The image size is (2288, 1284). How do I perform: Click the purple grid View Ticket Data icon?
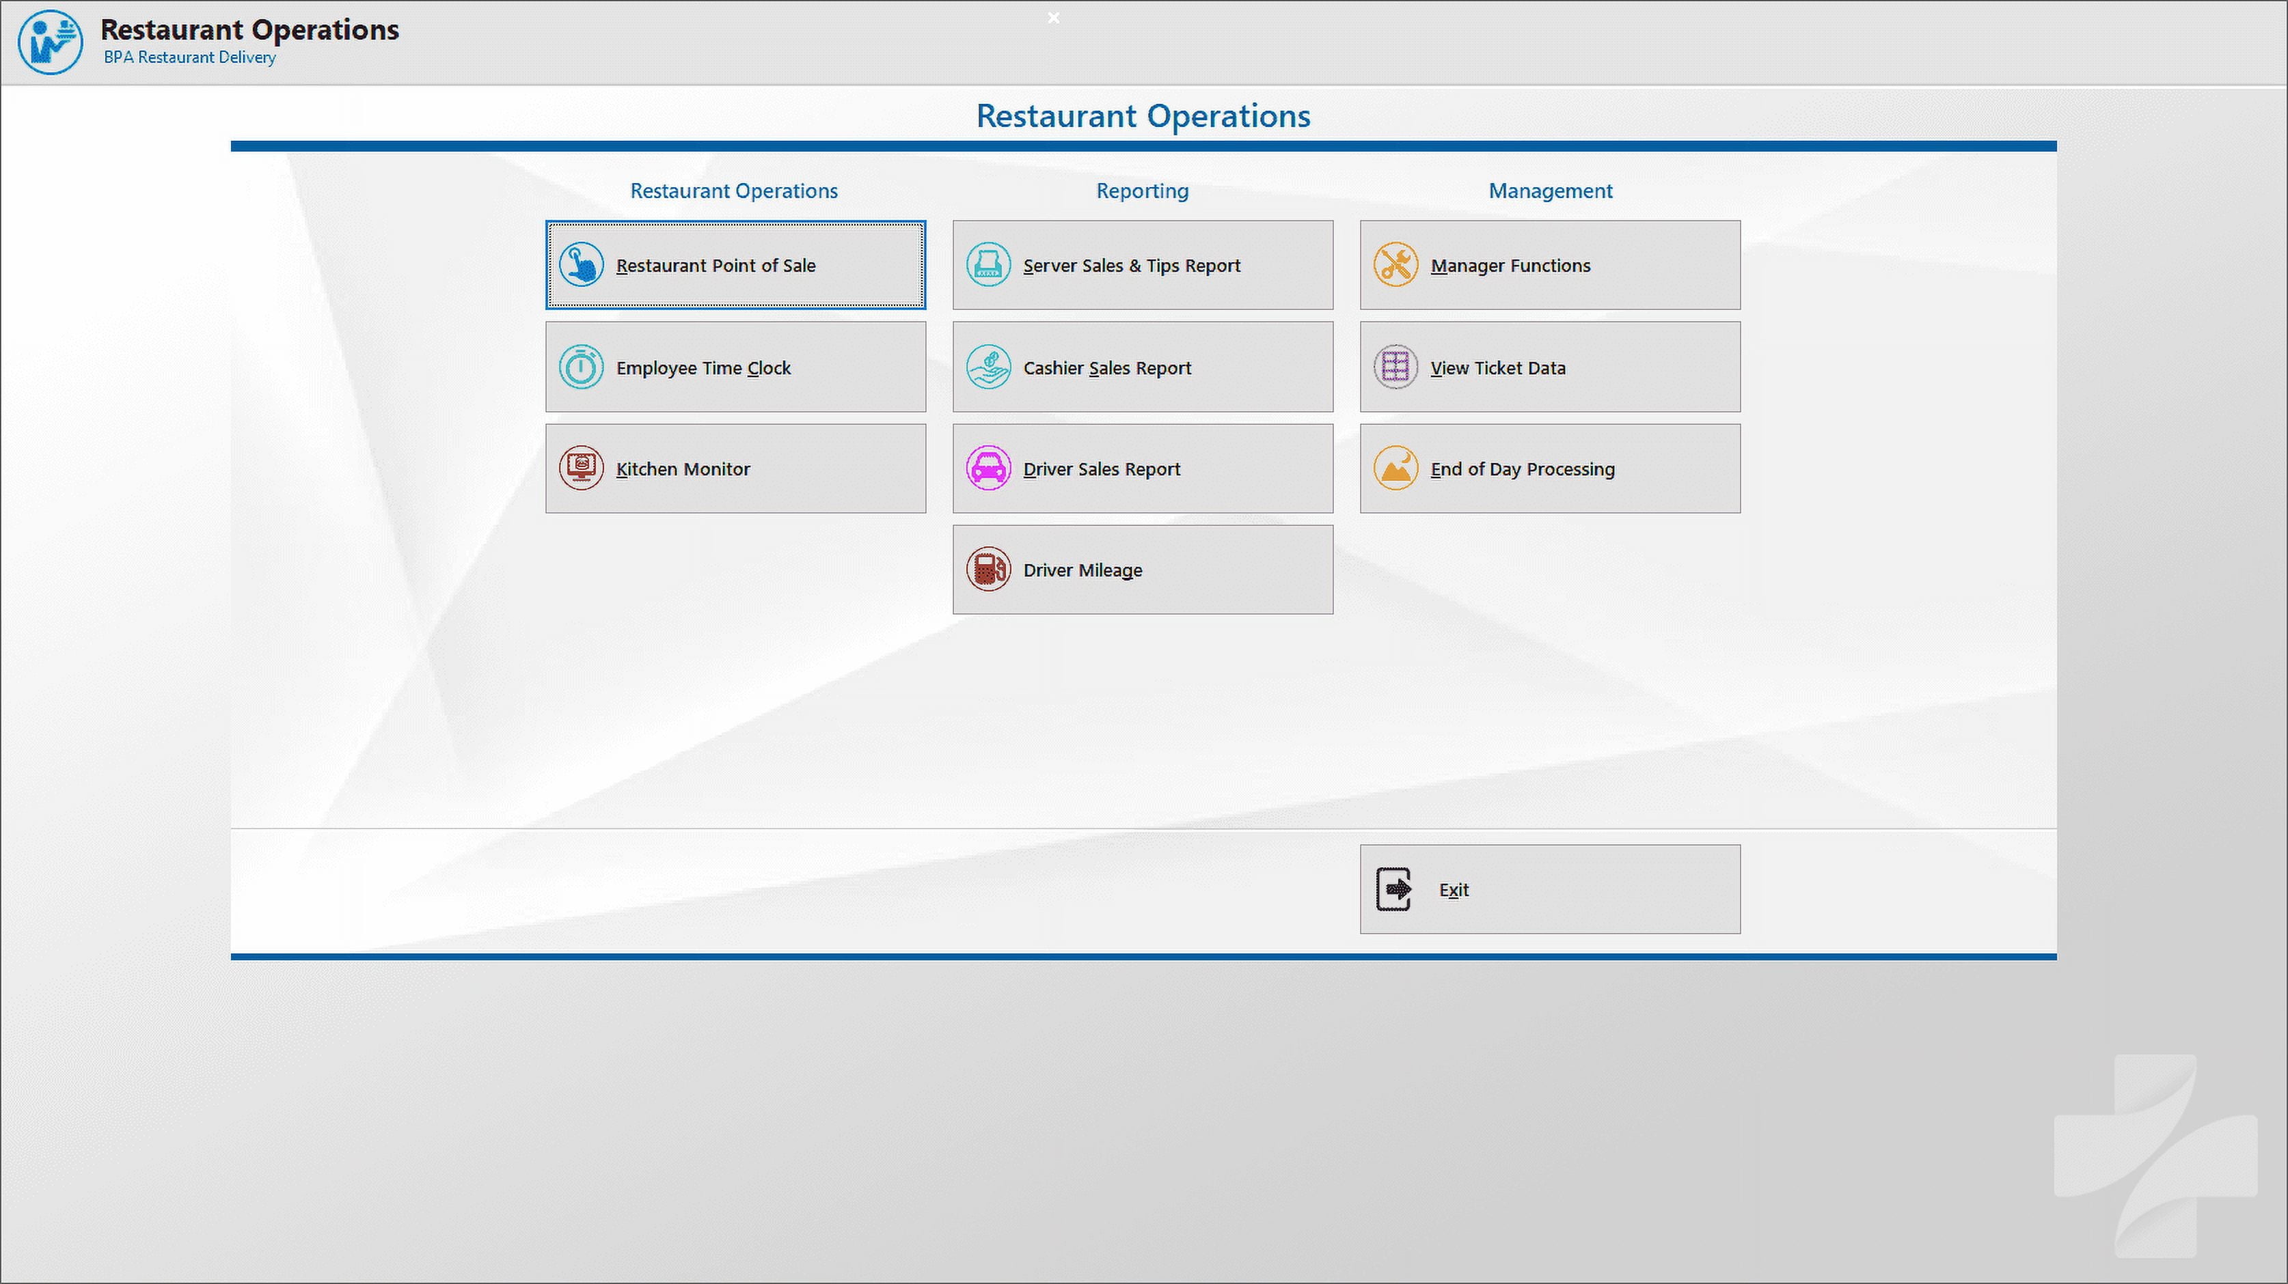coord(1395,367)
